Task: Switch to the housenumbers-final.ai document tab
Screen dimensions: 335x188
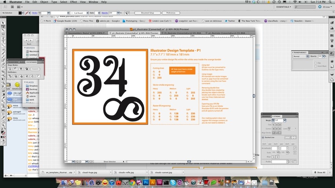Action: point(87,33)
